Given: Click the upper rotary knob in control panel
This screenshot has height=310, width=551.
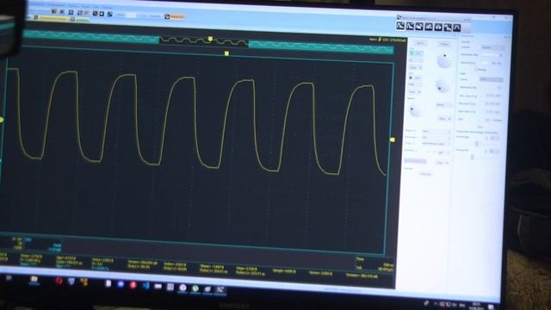Looking at the screenshot, I should (x=444, y=60).
